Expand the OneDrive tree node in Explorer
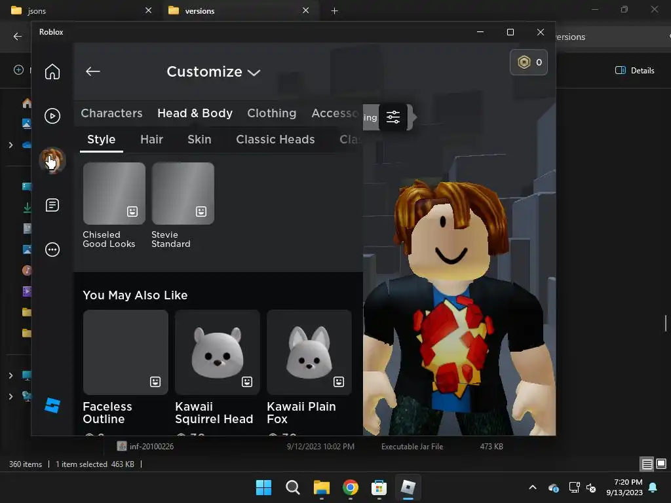Viewport: 671px width, 503px height. [10, 145]
